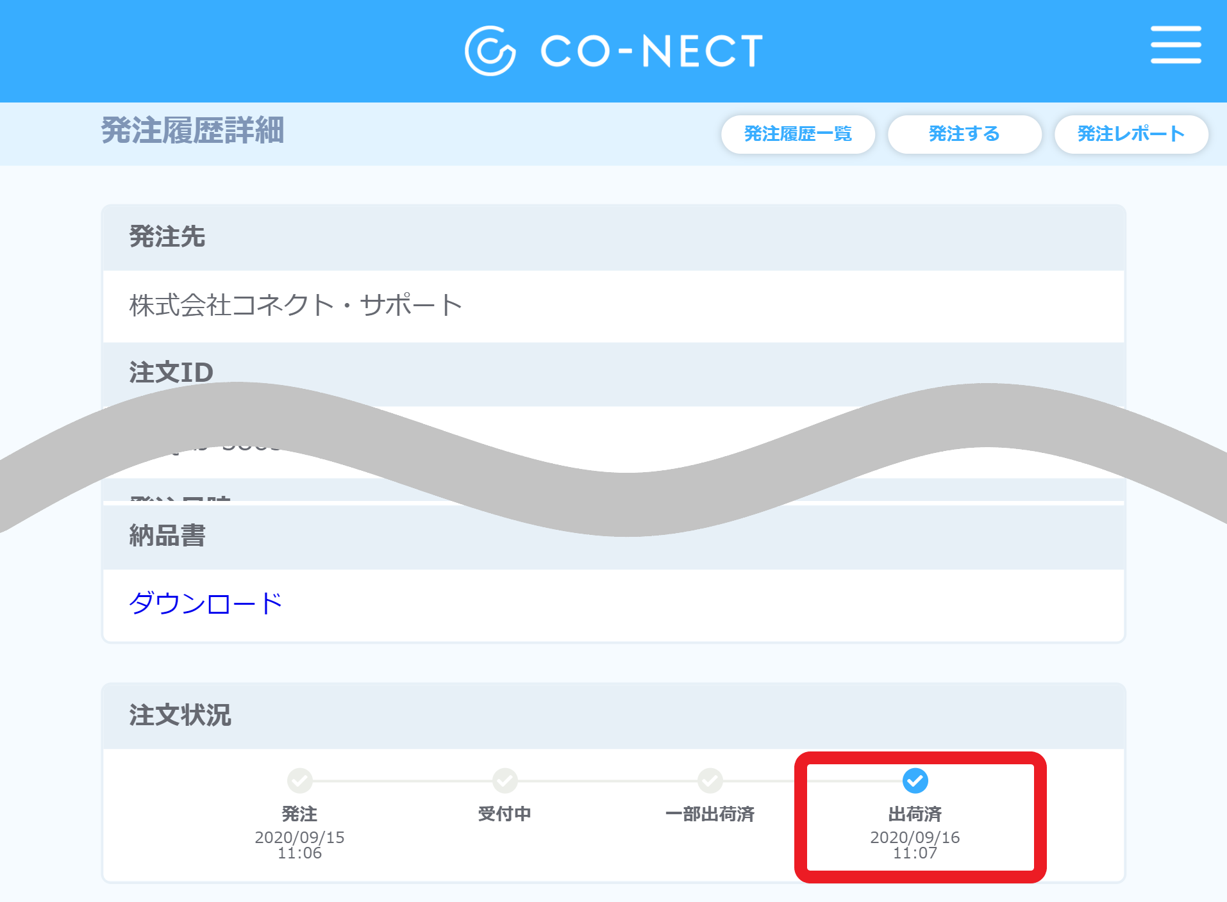Click the 納品書 section header
1227x902 pixels.
click(613, 537)
